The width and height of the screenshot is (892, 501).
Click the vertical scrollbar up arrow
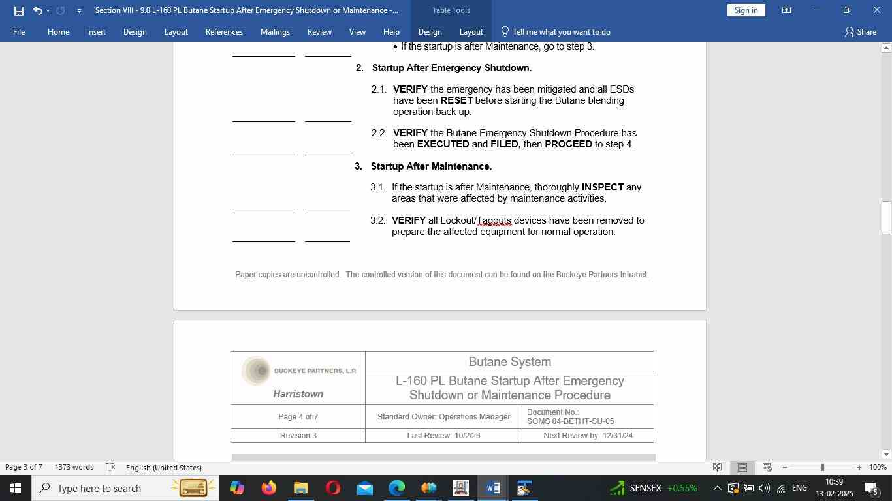pyautogui.click(x=886, y=48)
